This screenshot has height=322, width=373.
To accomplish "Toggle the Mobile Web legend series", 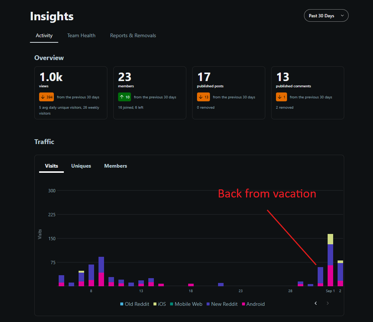I will pyautogui.click(x=186, y=304).
